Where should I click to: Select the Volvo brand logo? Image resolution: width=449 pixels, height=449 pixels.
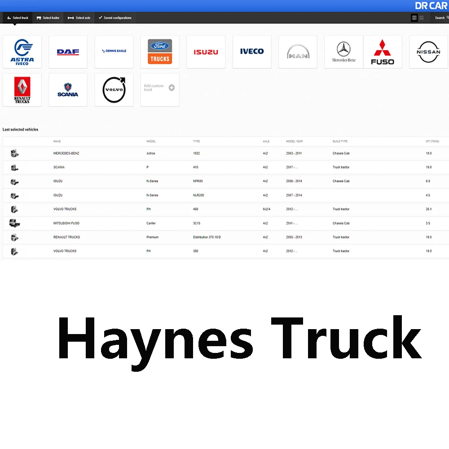tap(114, 90)
